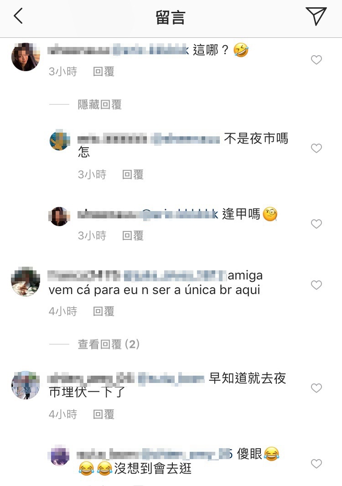Collapse replies with 隱藏回覆
This screenshot has height=486, width=342.
click(99, 105)
